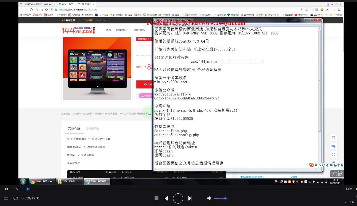Expand the 游戏源码 navigation dropdown

coord(123,30)
